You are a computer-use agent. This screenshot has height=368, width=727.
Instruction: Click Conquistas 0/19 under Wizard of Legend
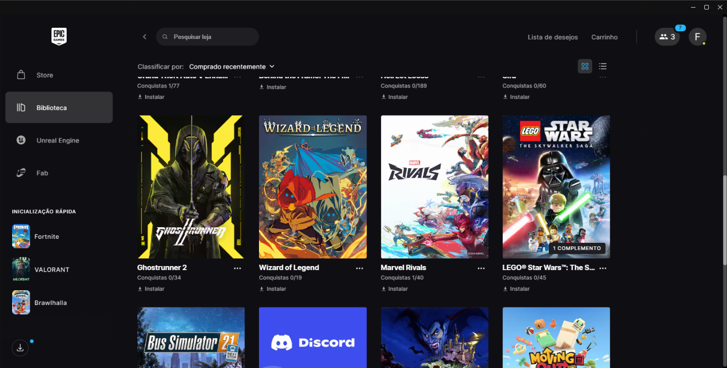tap(280, 278)
